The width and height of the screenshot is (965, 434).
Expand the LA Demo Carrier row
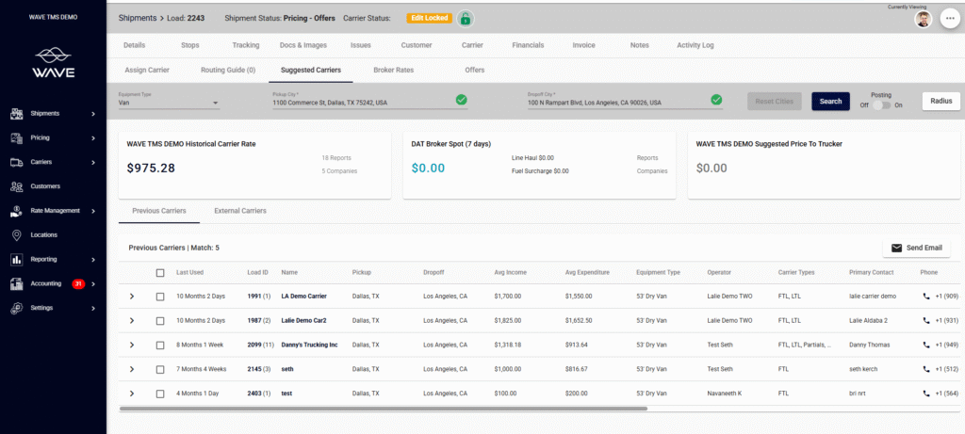pyautogui.click(x=131, y=296)
